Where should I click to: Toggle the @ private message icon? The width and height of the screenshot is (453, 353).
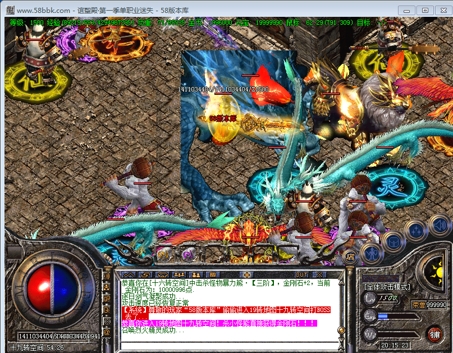click(107, 332)
